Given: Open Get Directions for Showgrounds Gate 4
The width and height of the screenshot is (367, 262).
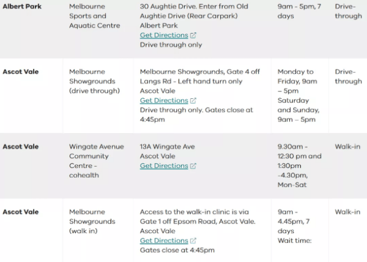Looking at the screenshot, I should pyautogui.click(x=164, y=101).
